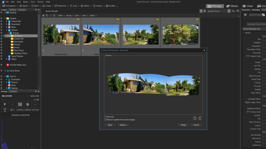Click ACDSee application logo icon
This screenshot has height=149, width=266.
3,2
